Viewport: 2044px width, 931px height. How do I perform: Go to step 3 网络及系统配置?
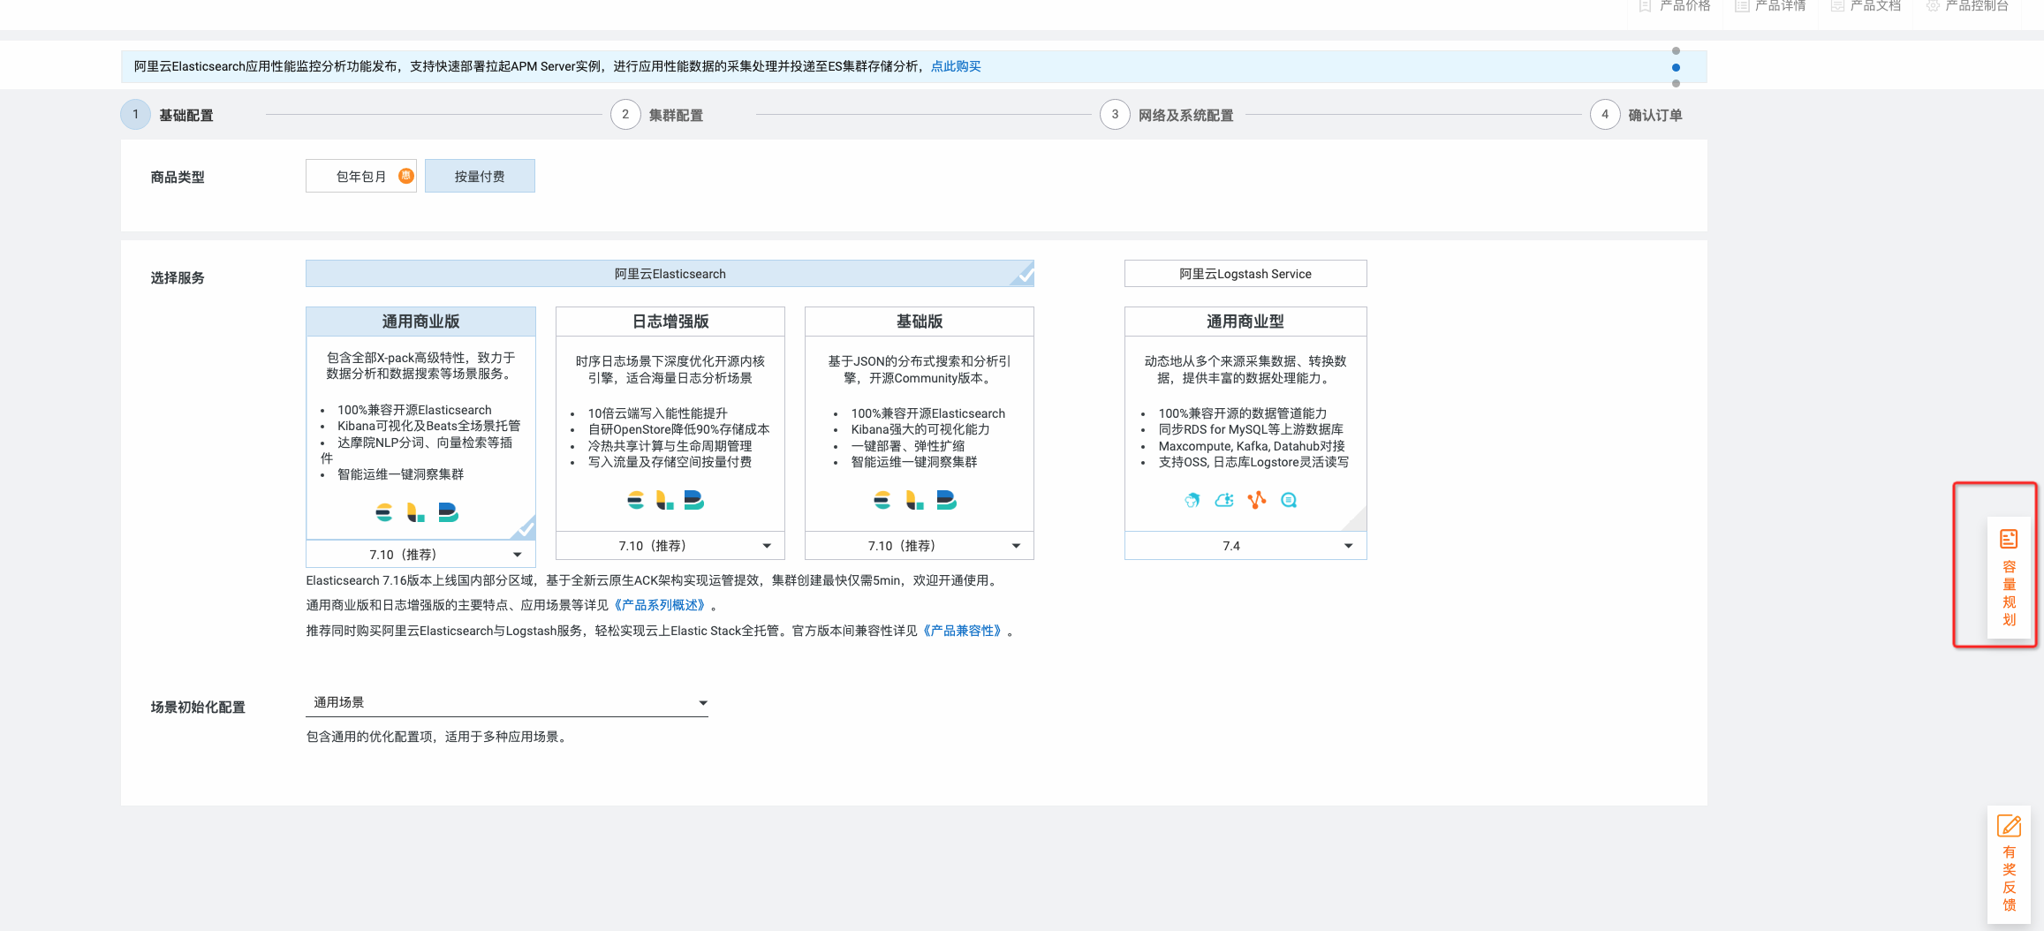tap(1167, 115)
